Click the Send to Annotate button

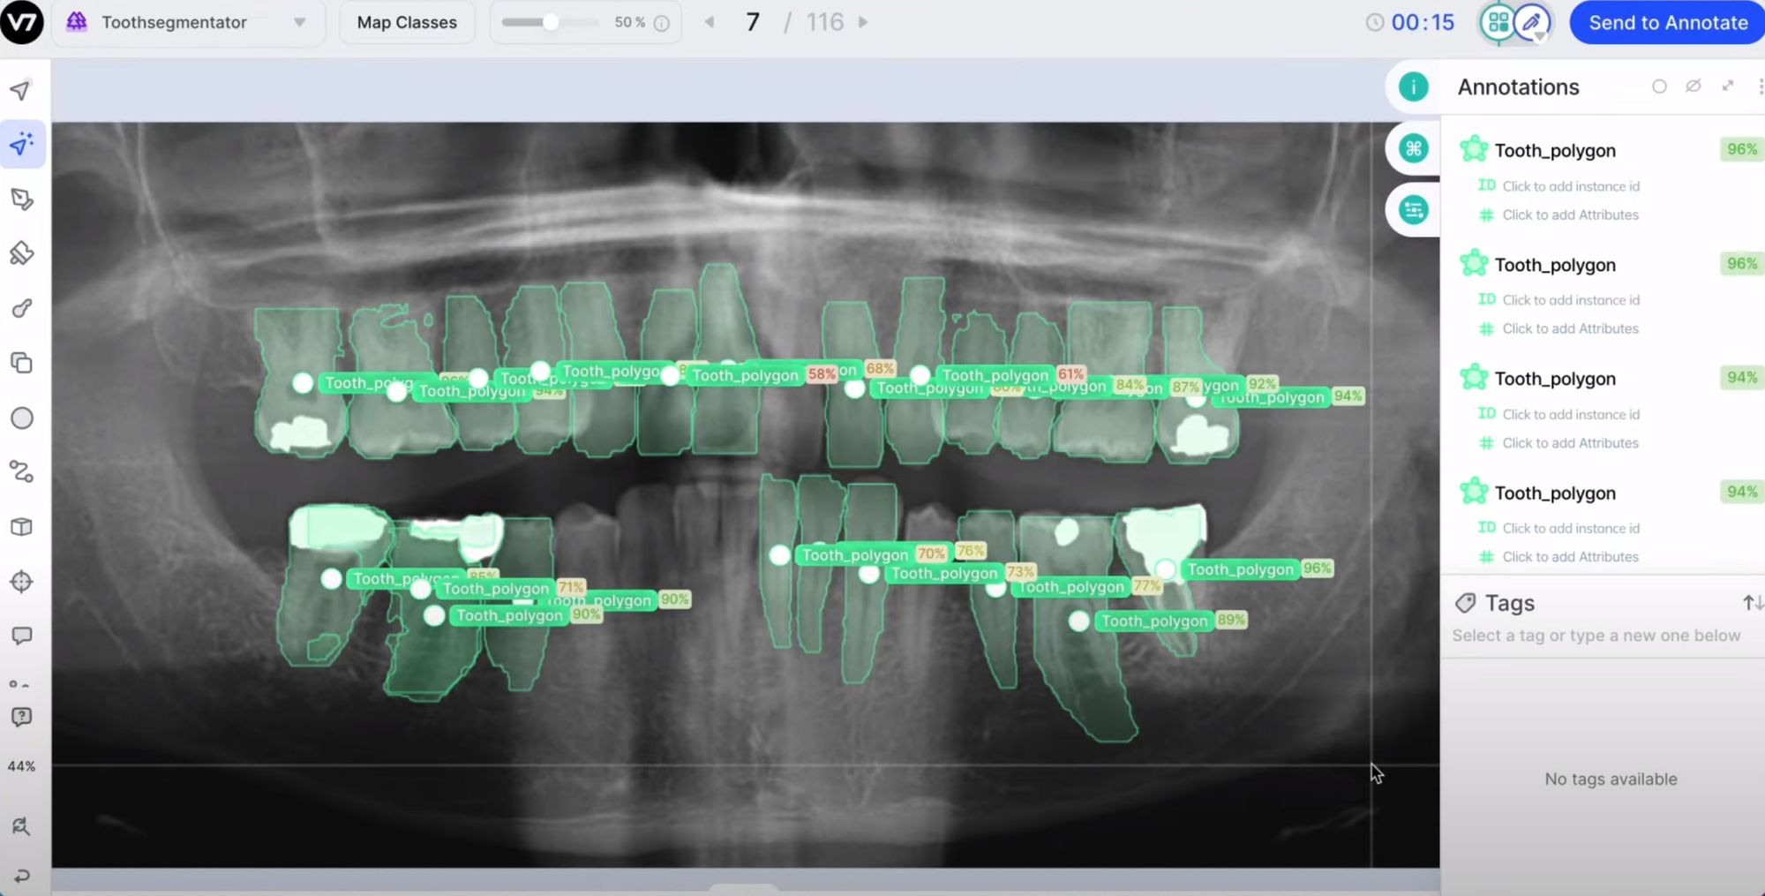point(1667,22)
